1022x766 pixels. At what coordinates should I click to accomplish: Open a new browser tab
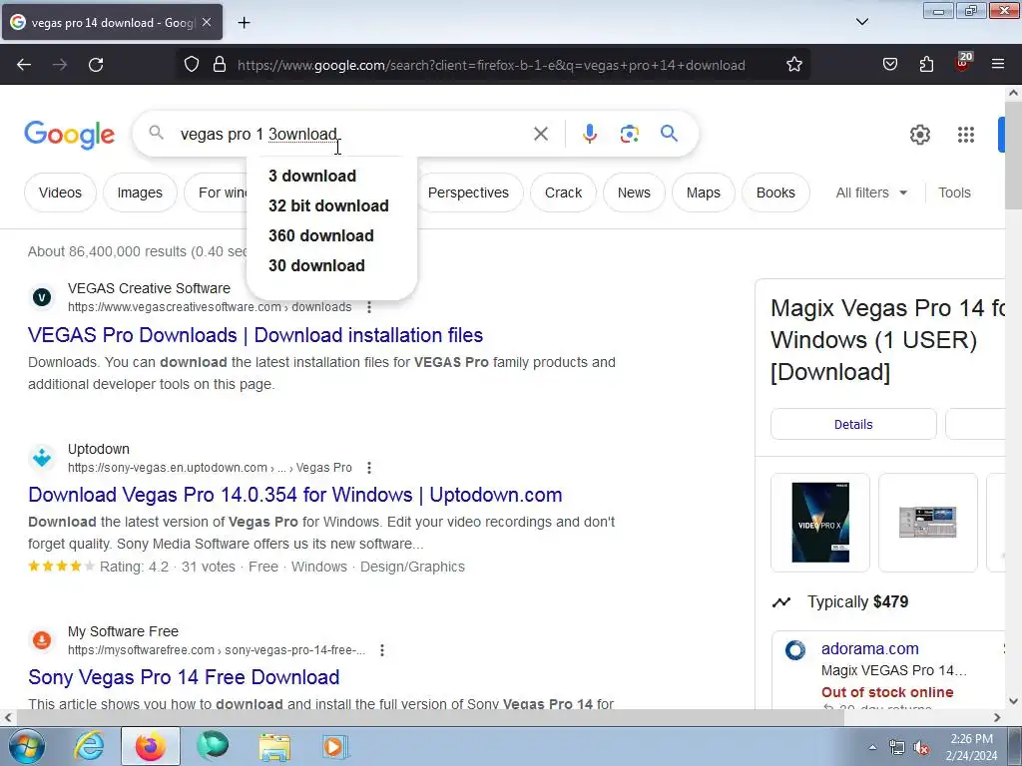(244, 23)
